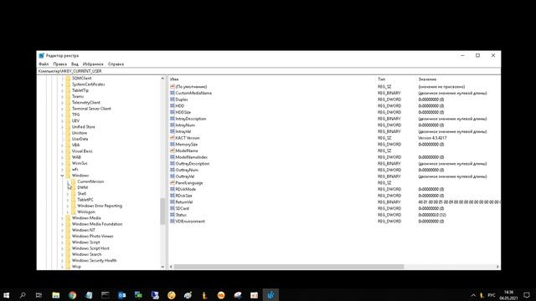The image size is (536, 301).
Task: Open taskbar search magnifier
Action: (x=23, y=295)
